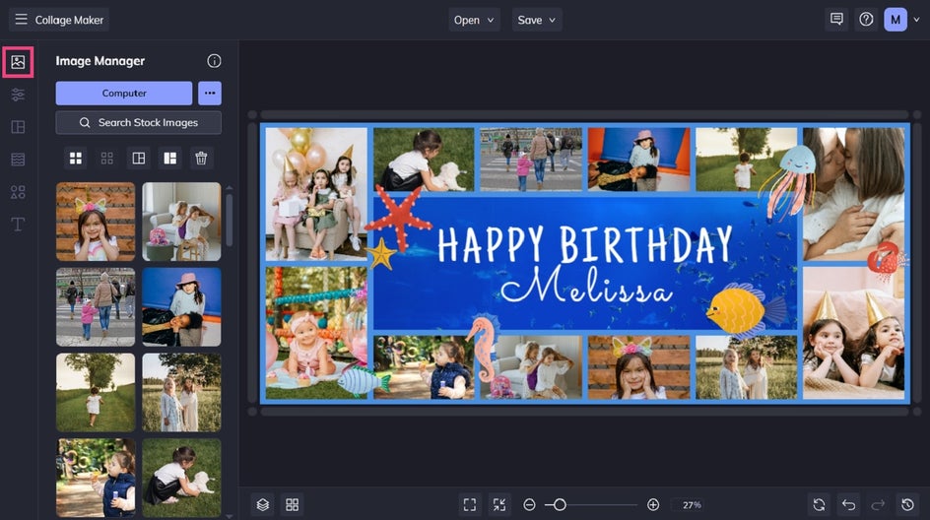Select the yellow fish graphic on collage
This screenshot has height=520, width=930.
[746, 310]
